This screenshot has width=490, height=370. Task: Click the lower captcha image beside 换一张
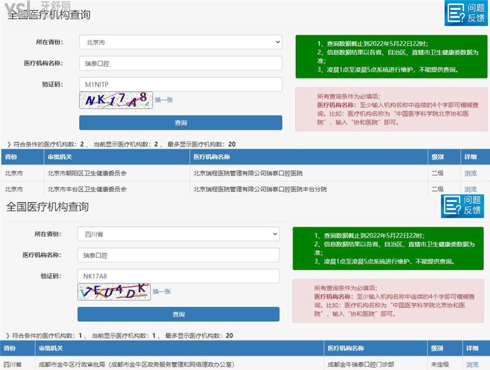pos(114,291)
